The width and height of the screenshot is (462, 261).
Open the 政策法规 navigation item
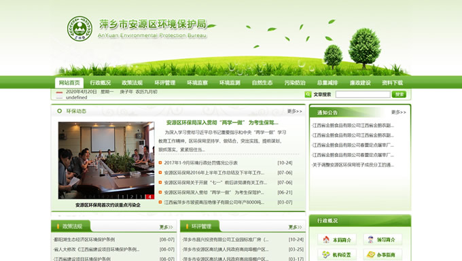(132, 82)
